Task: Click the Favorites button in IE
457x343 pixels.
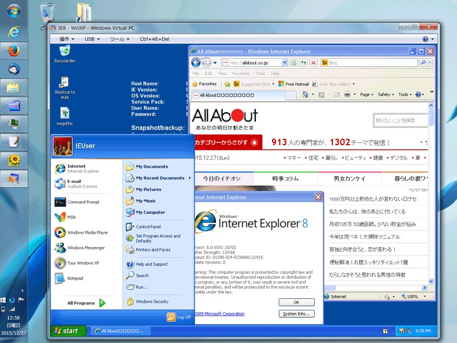Action: pyautogui.click(x=205, y=84)
